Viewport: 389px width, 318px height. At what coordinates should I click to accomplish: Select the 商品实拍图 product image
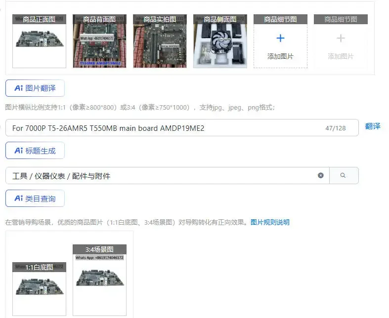[x=160, y=41]
